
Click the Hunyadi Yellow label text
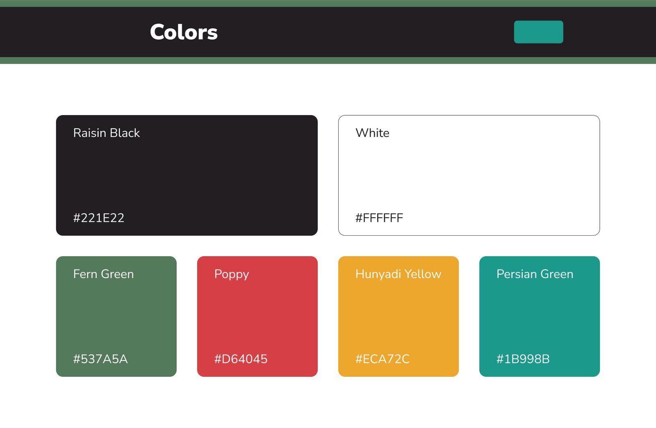click(398, 274)
